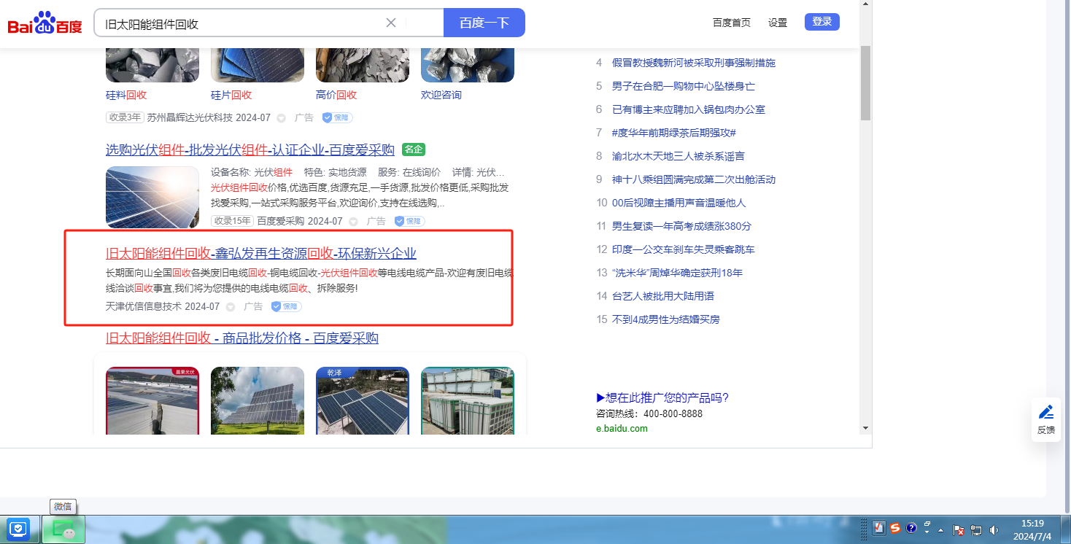Click the 晶果光伏 labeled product image
This screenshot has width=1071, height=544.
[x=152, y=400]
